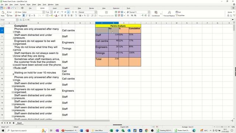The image size is (236, 133).
Task: Switch to the Layout ribbon tab
Action: click(67, 8)
